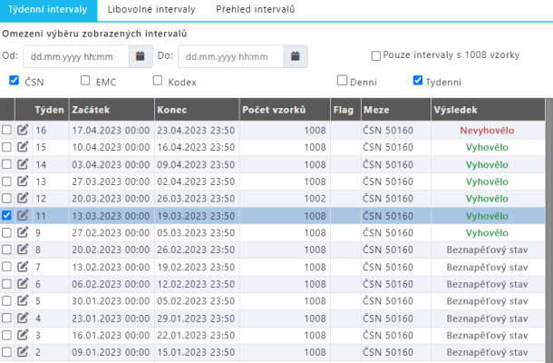The image size is (553, 363).
Task: Open the calendar picker for Do date
Action: (x=296, y=56)
